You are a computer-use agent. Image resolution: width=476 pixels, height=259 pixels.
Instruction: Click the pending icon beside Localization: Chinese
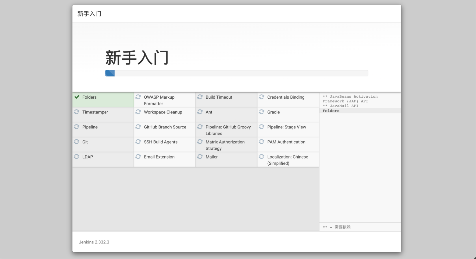click(261, 156)
